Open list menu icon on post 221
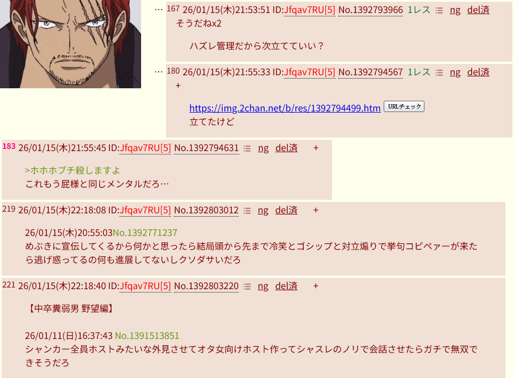 point(247,287)
